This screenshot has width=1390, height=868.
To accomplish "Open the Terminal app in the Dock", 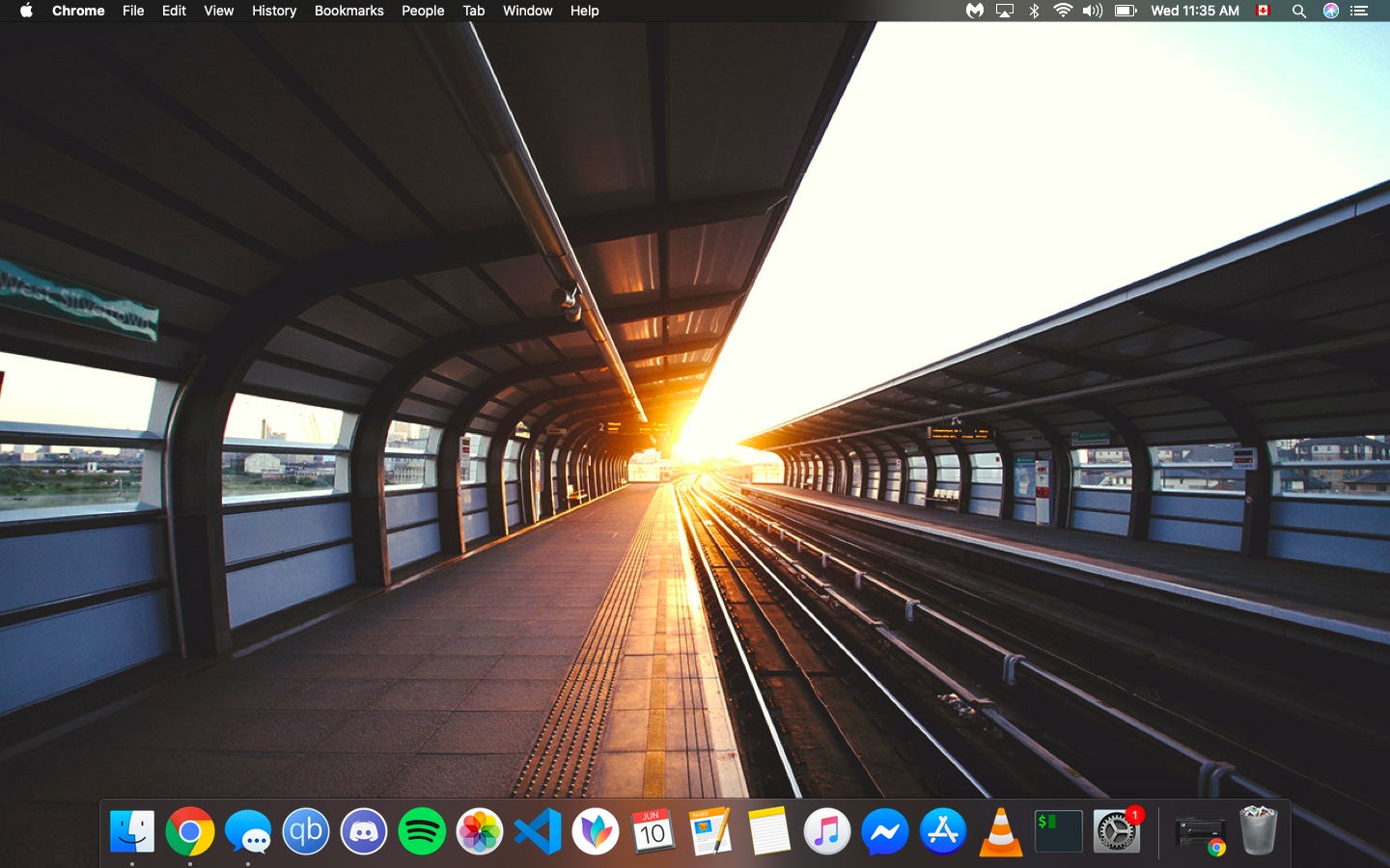I will click(x=1059, y=831).
